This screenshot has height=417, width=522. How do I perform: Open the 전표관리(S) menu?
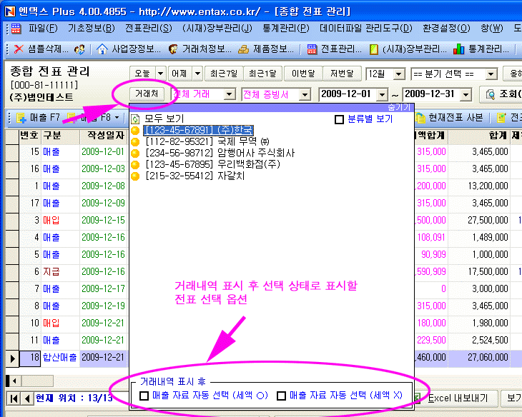pyautogui.click(x=148, y=29)
